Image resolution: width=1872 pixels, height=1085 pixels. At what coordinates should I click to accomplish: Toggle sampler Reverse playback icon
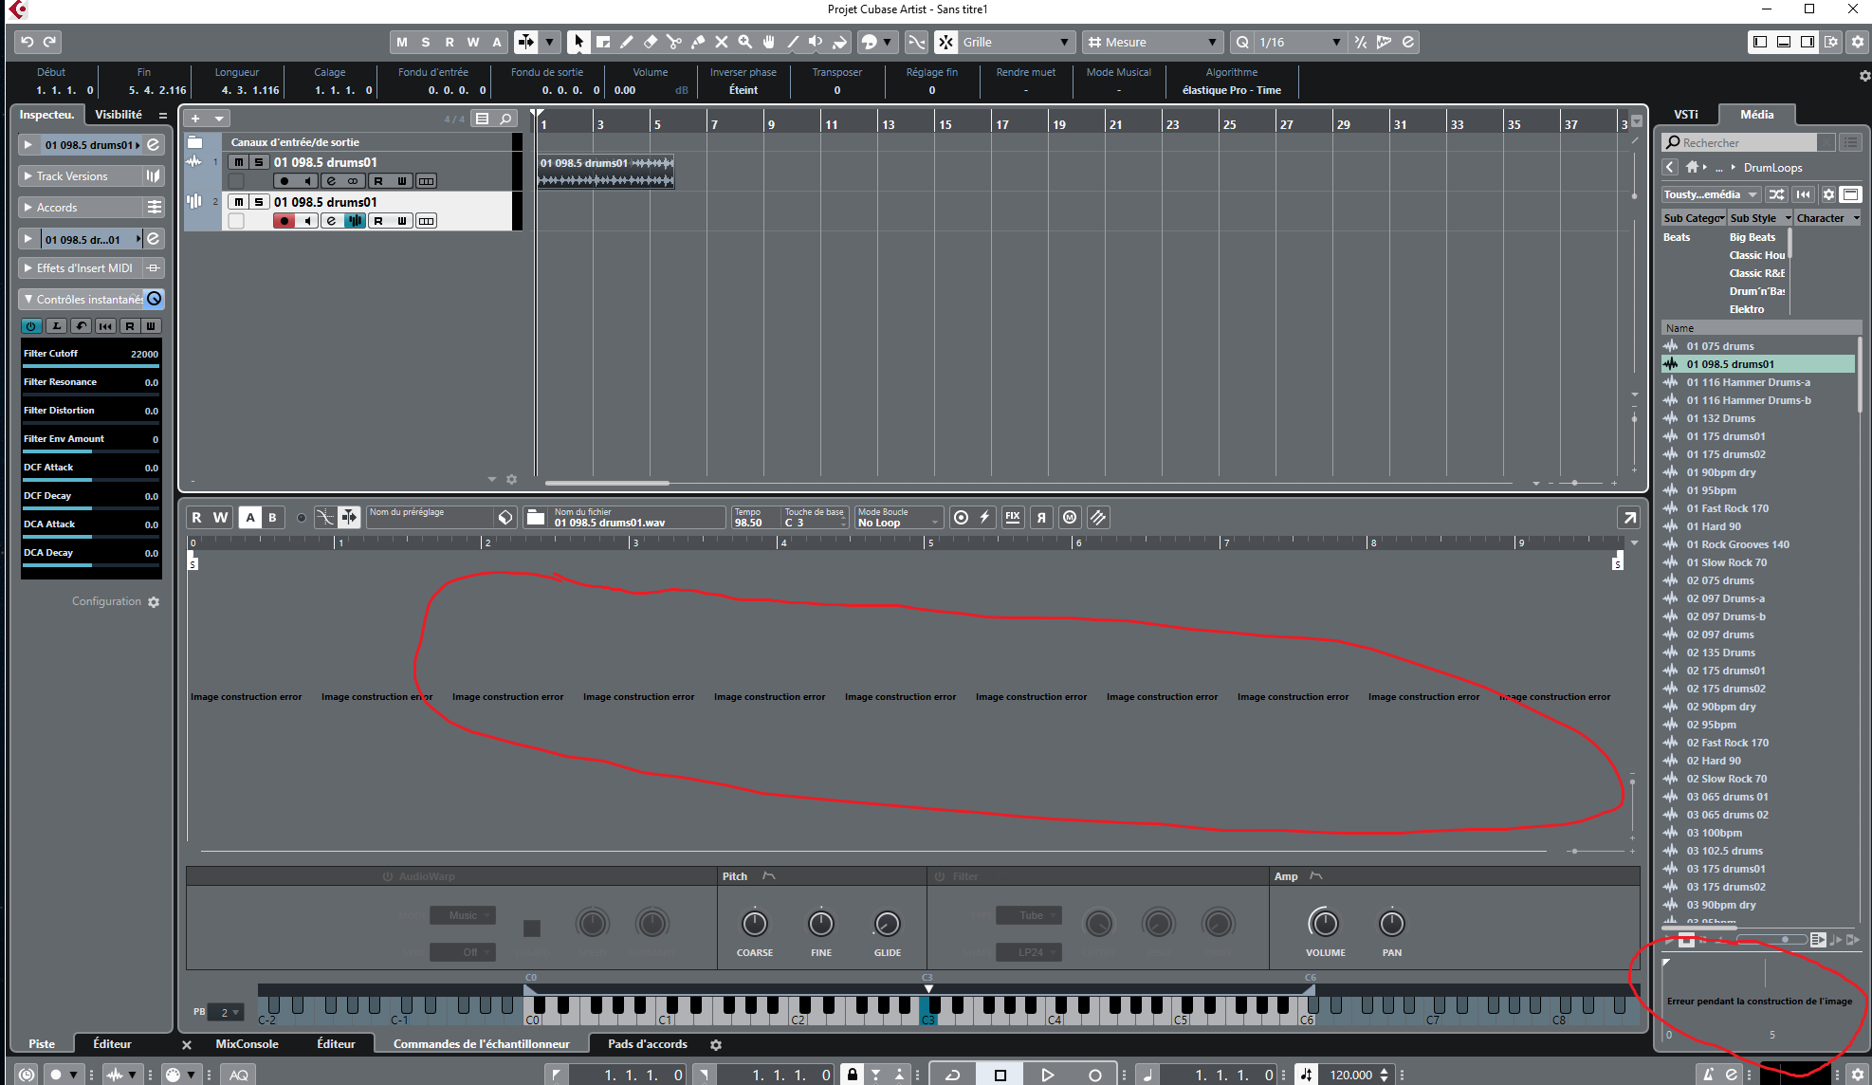1041,517
